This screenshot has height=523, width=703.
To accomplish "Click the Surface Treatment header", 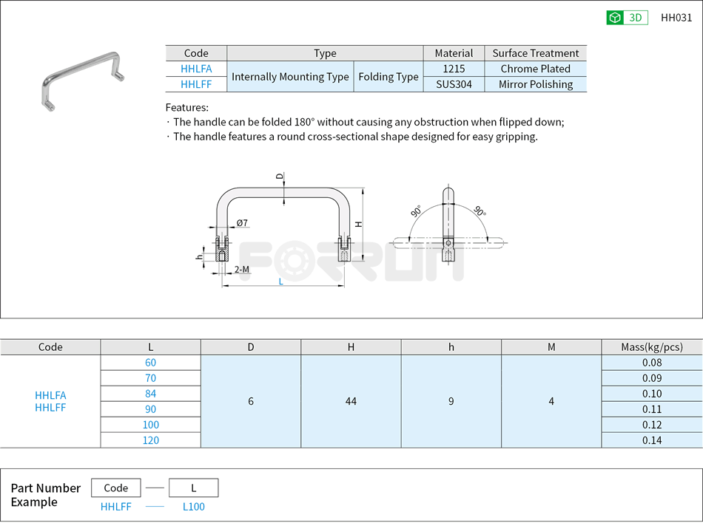I will click(x=536, y=53).
